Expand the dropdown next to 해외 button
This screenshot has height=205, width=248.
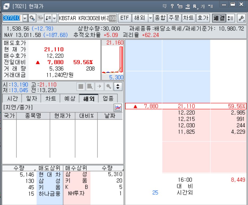pos(150,18)
